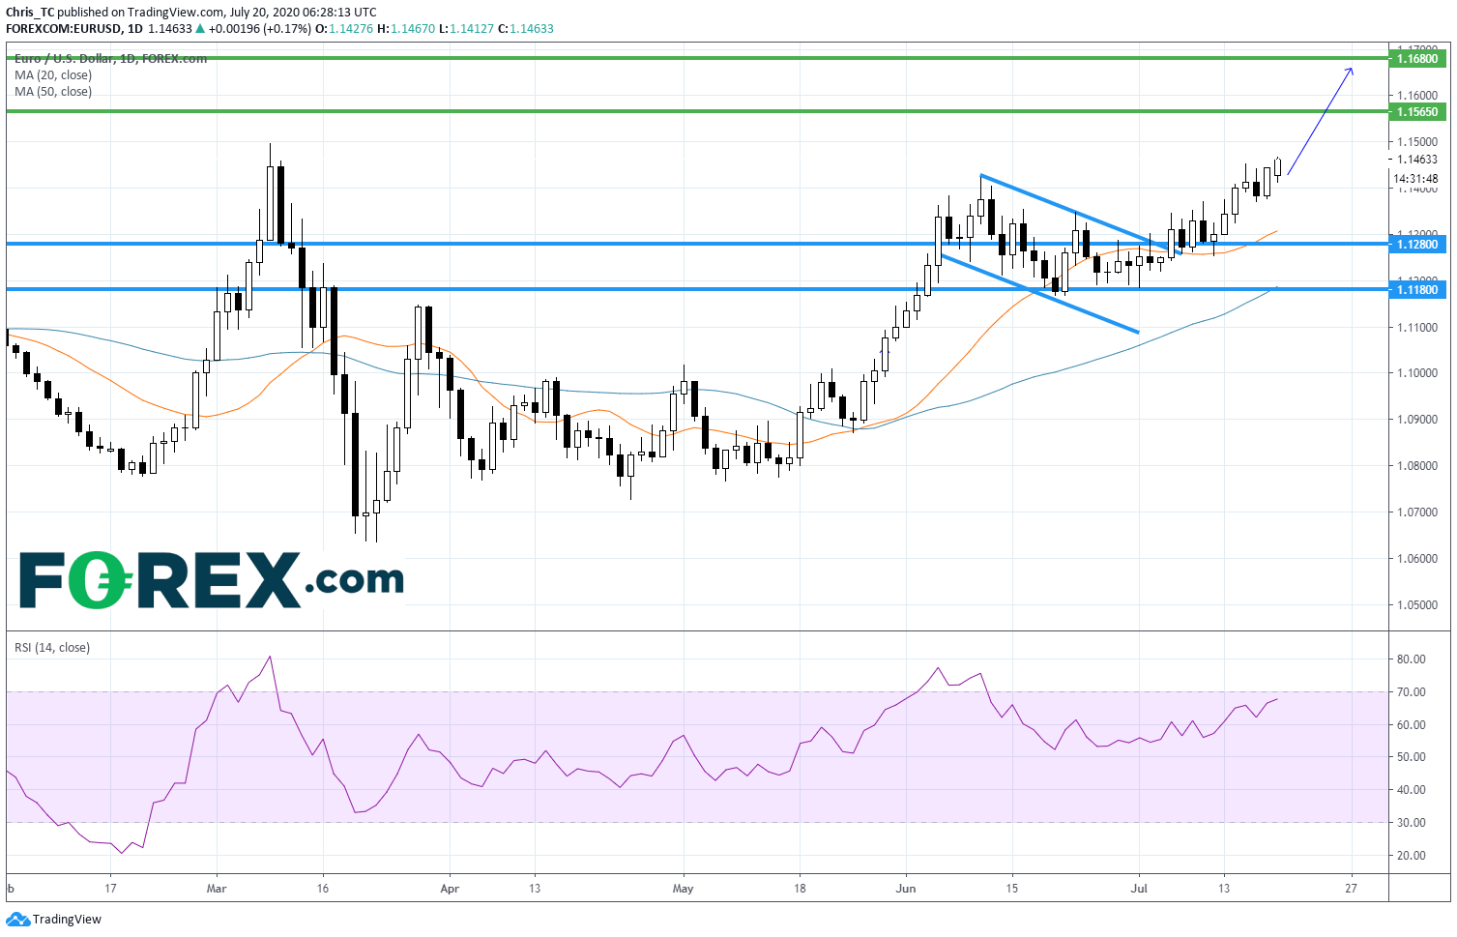Click the Apr label on time axis
Image resolution: width=1457 pixels, height=937 pixels.
pyautogui.click(x=450, y=888)
